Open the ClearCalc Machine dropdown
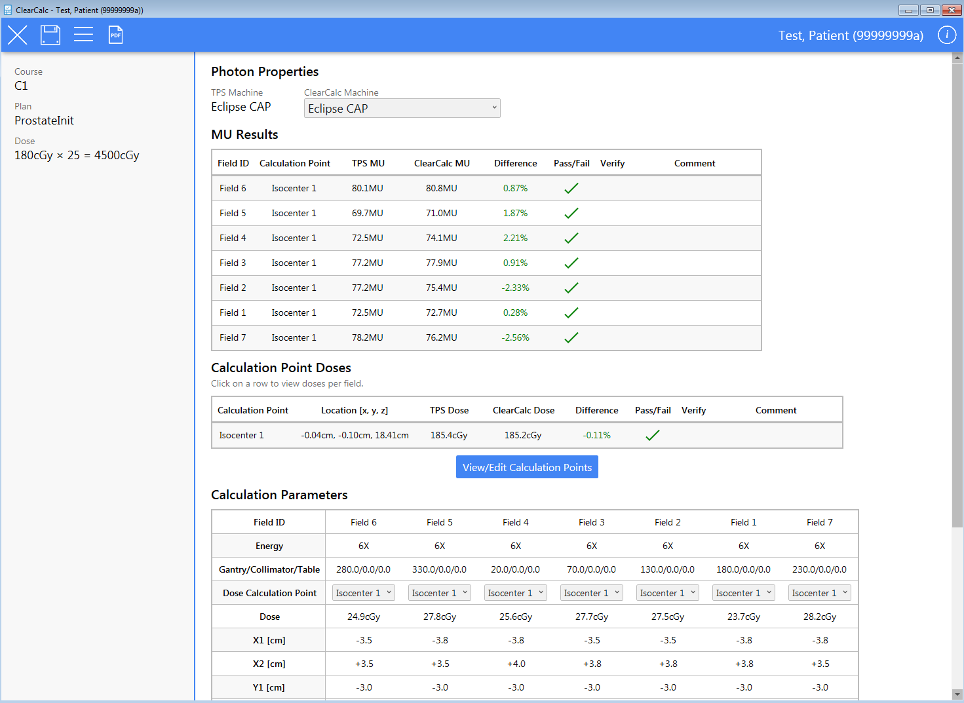This screenshot has height=703, width=964. pyautogui.click(x=402, y=108)
